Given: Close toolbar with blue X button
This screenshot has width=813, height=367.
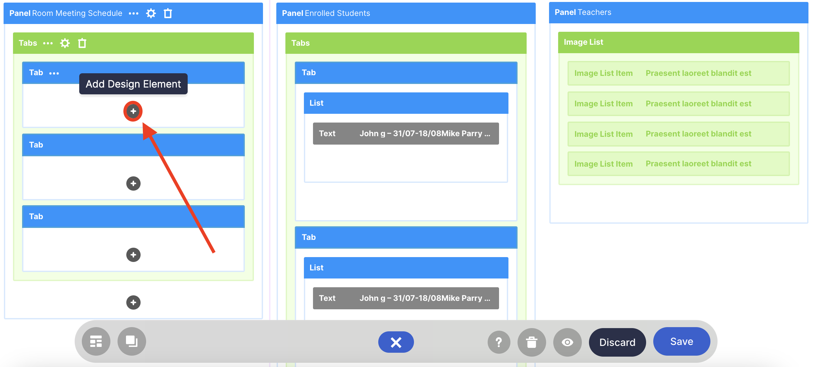Looking at the screenshot, I should click(x=396, y=342).
